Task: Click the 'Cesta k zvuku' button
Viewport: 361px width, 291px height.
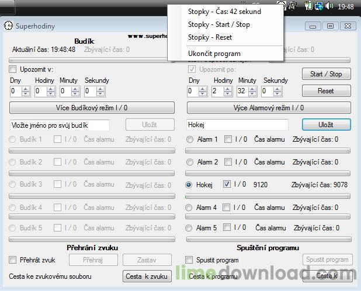Action: [x=147, y=276]
